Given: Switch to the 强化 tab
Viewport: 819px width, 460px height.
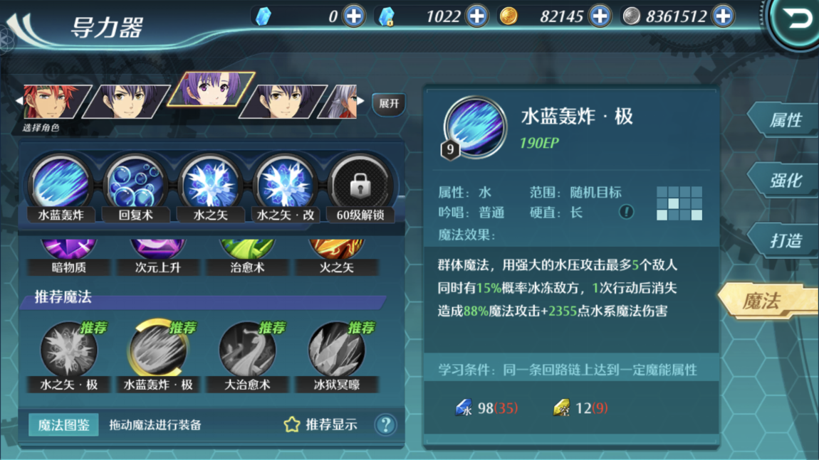Looking at the screenshot, I should [783, 181].
